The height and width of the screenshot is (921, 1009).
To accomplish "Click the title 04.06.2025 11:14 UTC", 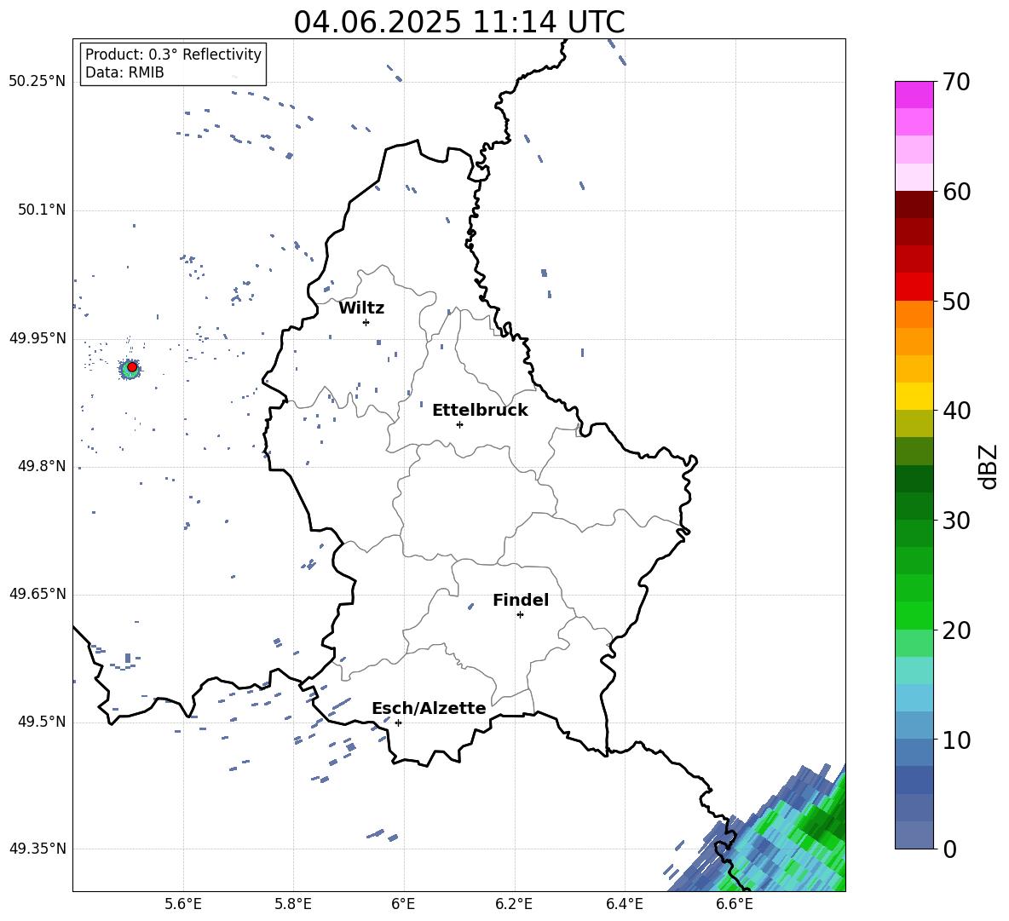I will coord(459,22).
